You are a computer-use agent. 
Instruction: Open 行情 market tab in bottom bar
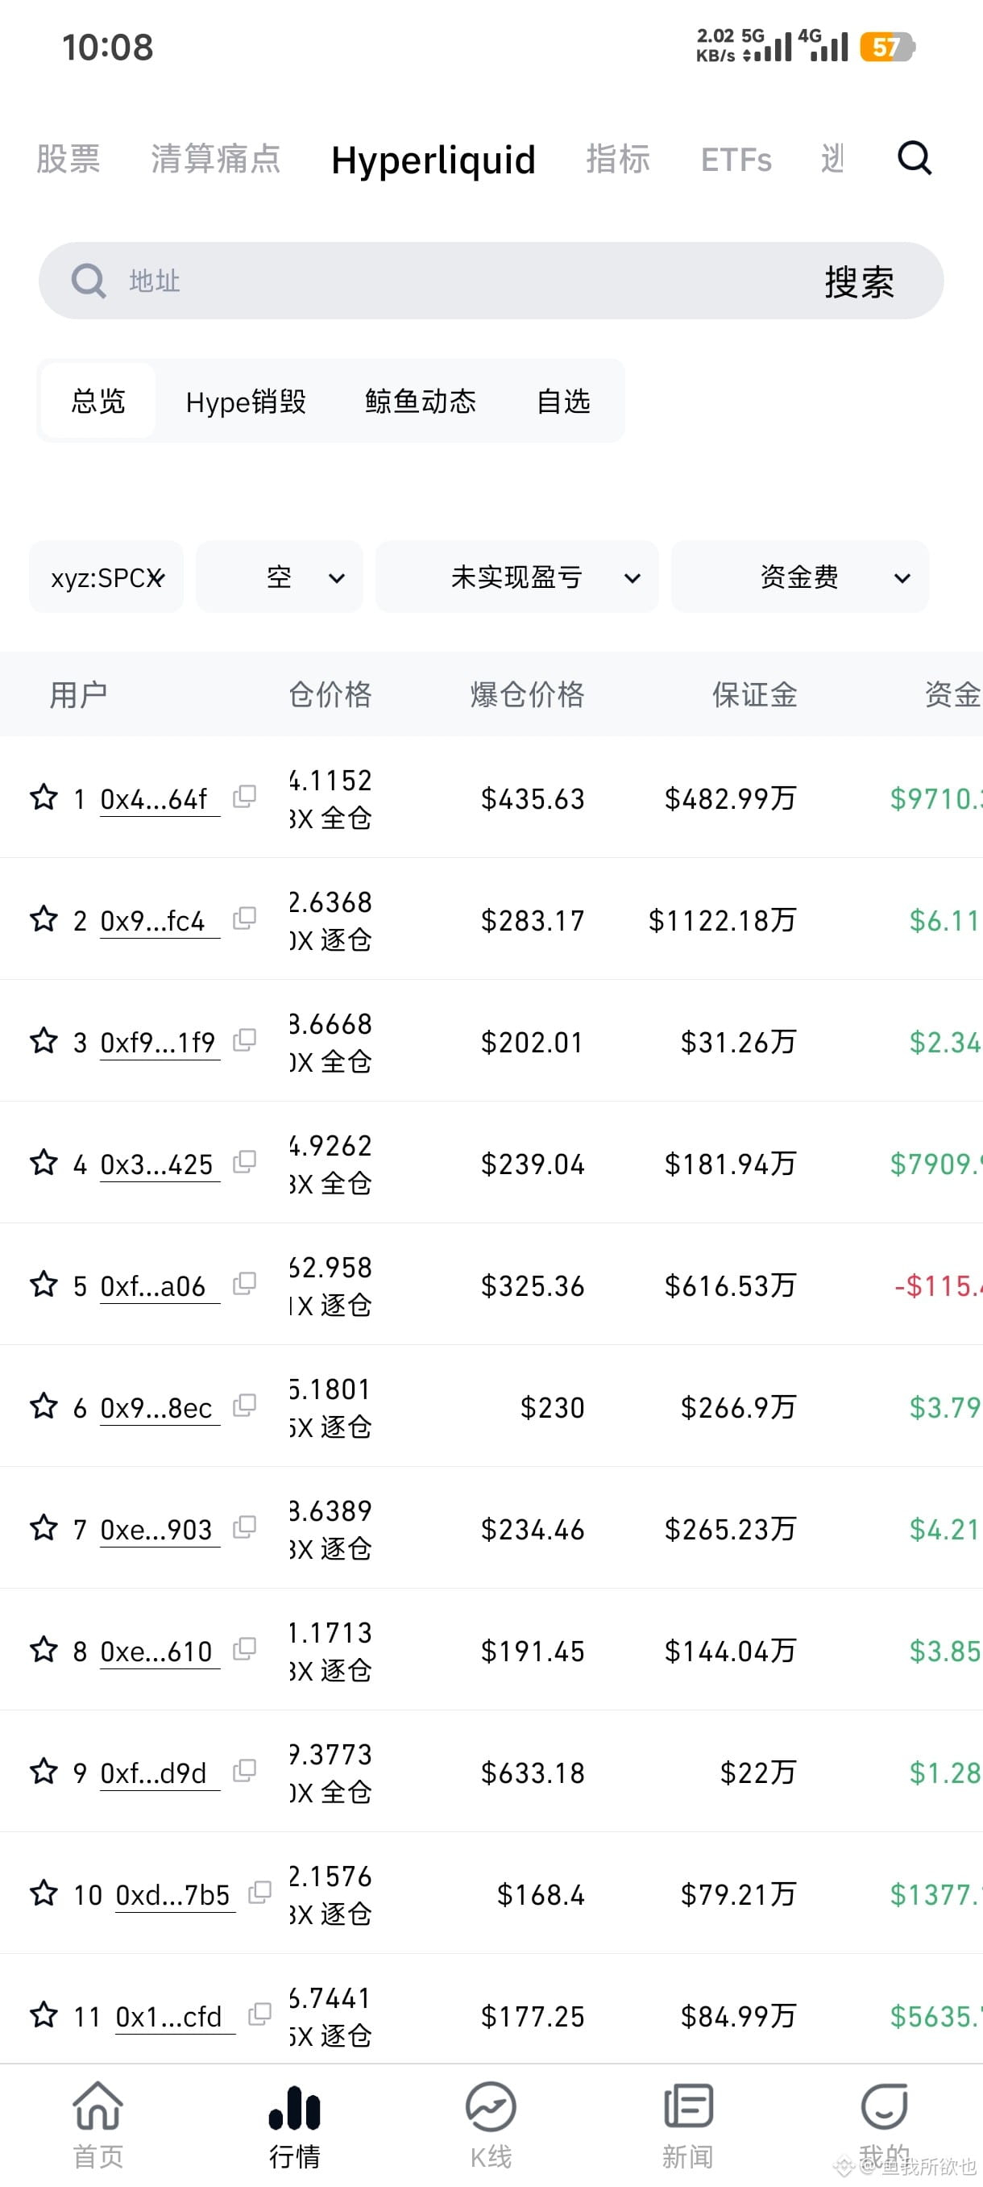point(294,2124)
